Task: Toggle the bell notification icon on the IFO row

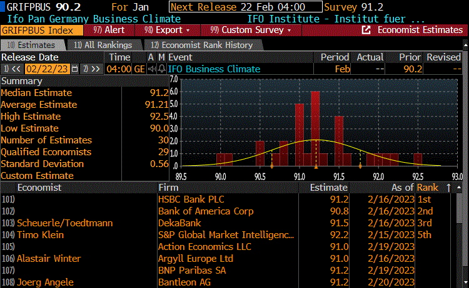Action: (161, 69)
